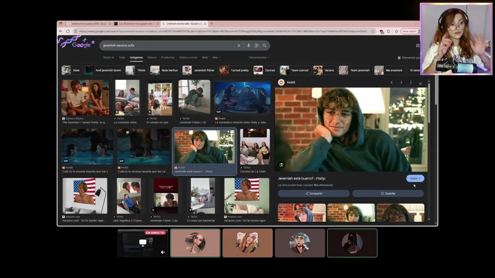Viewport: 495px width, 278px height.
Task: Expand the Herramientas dropdown
Action: click(x=259, y=58)
